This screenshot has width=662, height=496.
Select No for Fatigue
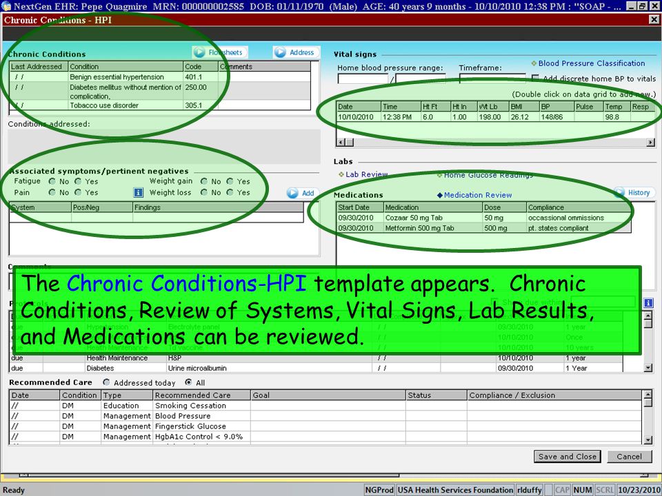point(52,181)
